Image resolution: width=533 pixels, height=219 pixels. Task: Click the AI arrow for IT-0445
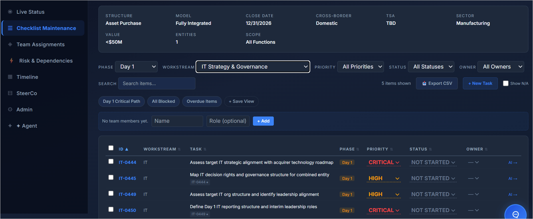513,178
